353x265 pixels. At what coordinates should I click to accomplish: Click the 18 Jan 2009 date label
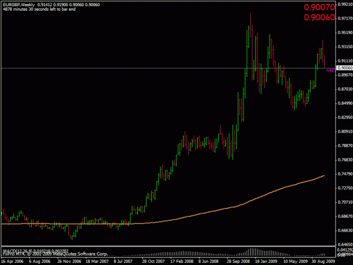click(266, 262)
